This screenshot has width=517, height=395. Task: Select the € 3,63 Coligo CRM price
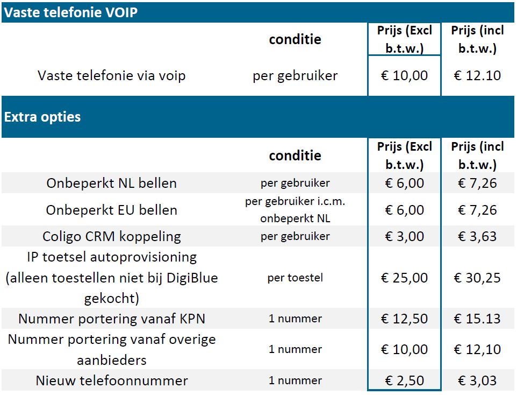(477, 236)
